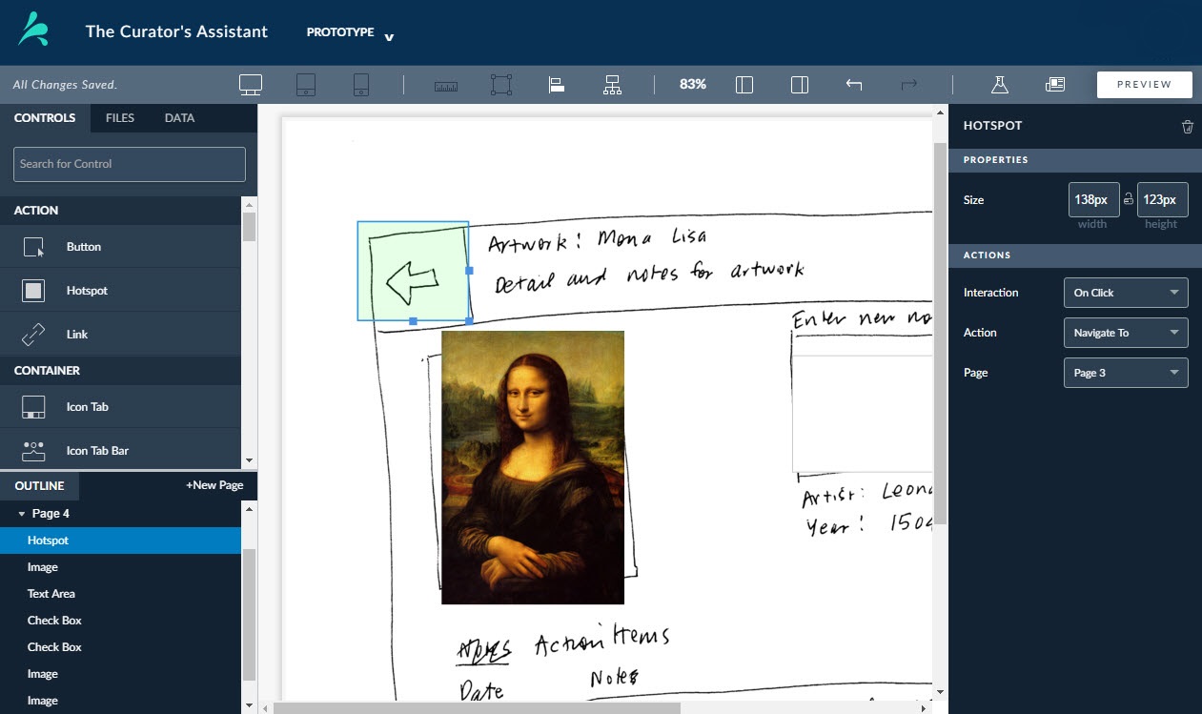Switch to the DATA tab
The height and width of the screenshot is (714, 1202).
click(x=179, y=118)
